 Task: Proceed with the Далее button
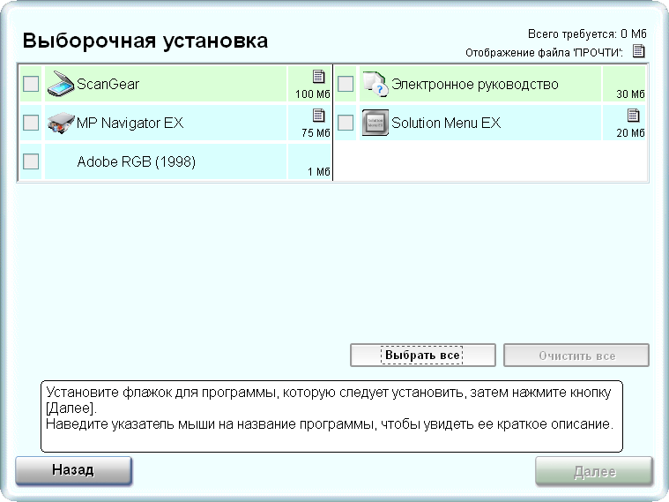594,471
